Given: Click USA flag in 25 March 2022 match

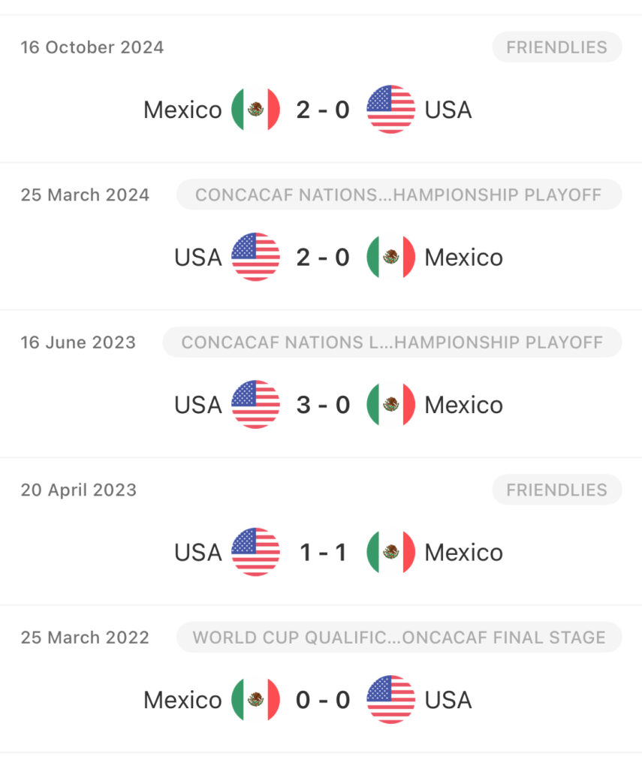Looking at the screenshot, I should coord(391,700).
